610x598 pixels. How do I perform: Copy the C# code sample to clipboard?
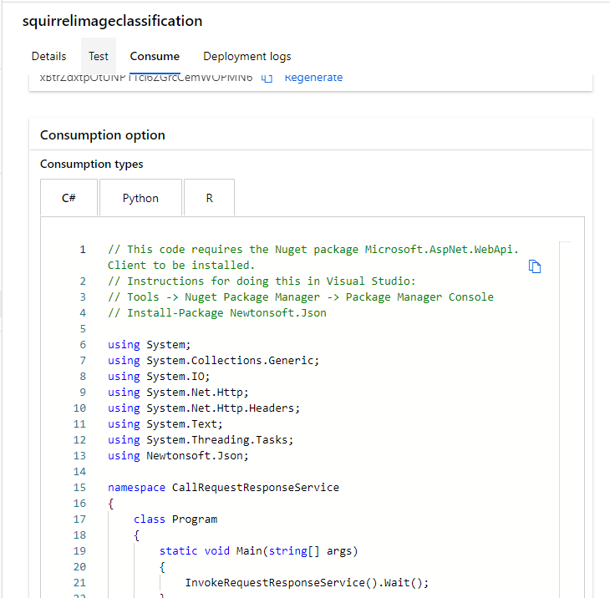coord(535,266)
